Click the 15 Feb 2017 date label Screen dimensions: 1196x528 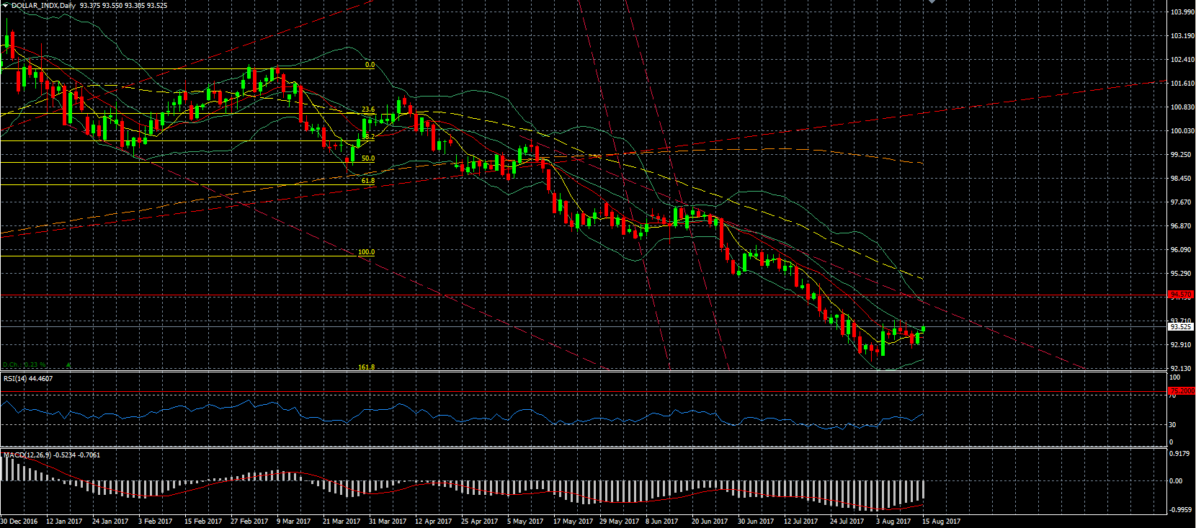(x=203, y=522)
